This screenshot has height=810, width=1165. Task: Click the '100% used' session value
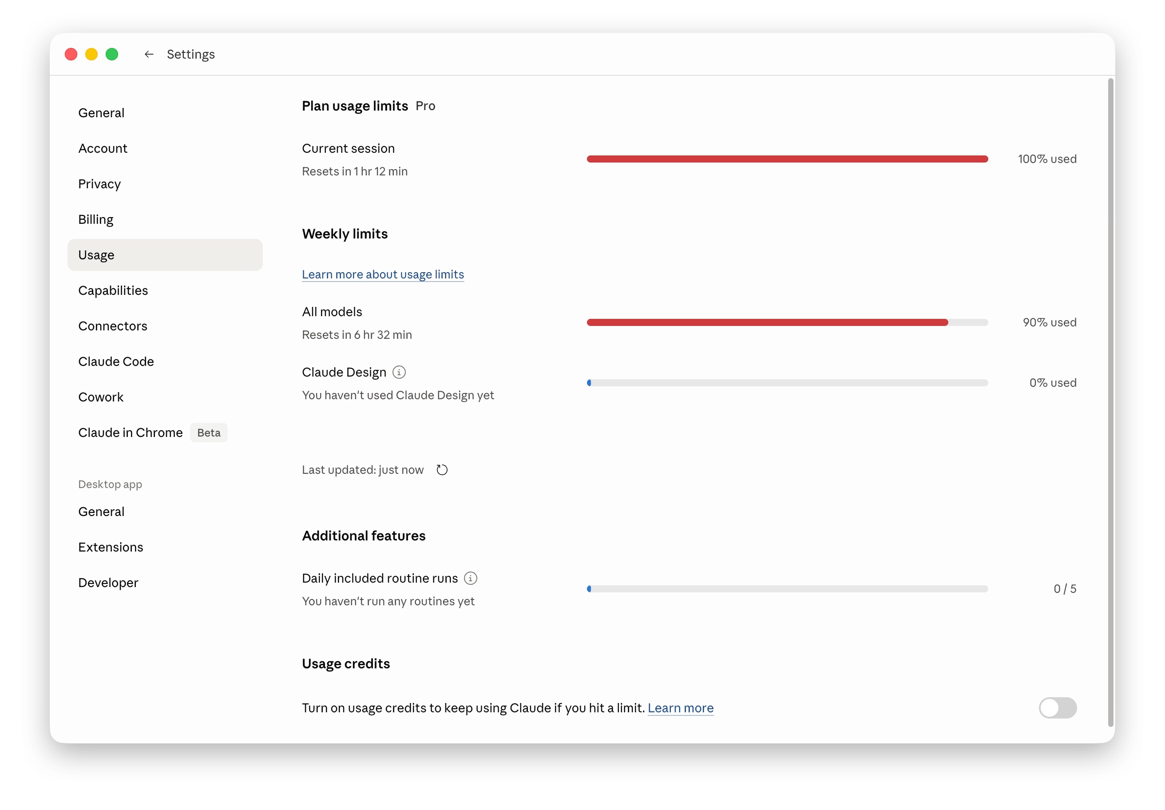(x=1047, y=159)
